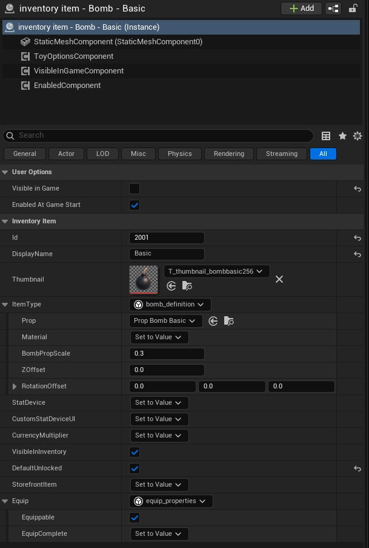Switch to the Physics filter tab
369x548 pixels.
point(180,154)
